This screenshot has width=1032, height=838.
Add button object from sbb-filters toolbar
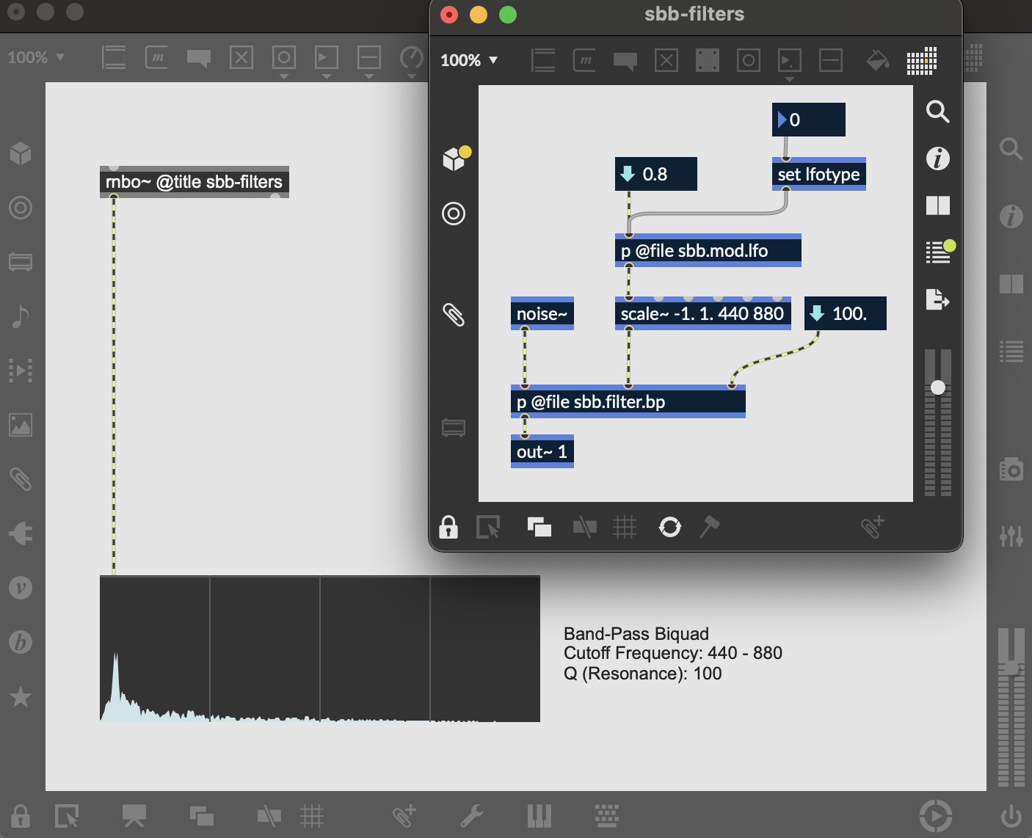(748, 60)
